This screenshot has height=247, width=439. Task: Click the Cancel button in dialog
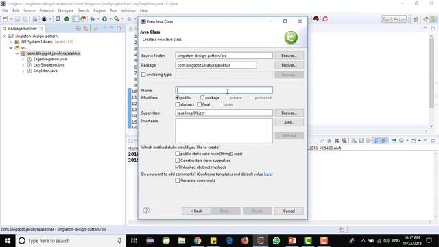pos(289,211)
